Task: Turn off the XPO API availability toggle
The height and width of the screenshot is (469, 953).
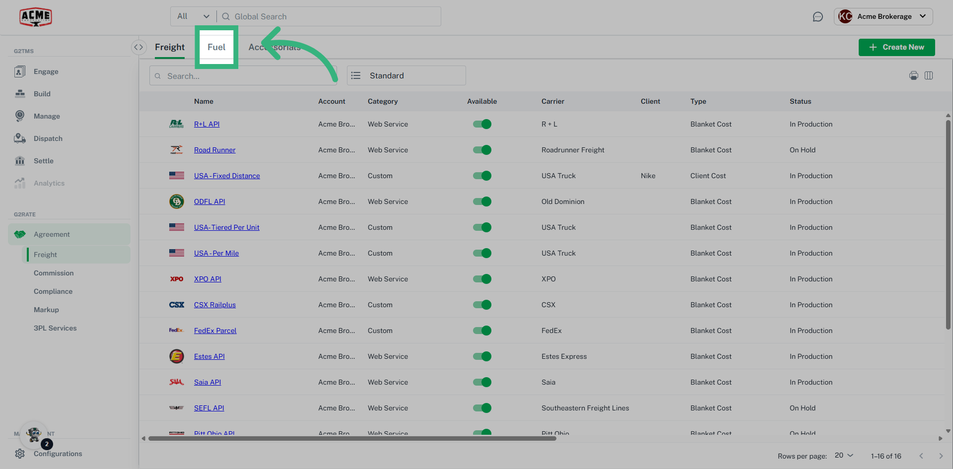Action: [x=481, y=279]
